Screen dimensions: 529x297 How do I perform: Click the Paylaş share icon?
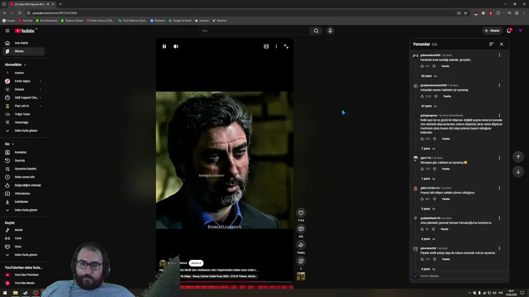tap(301, 245)
